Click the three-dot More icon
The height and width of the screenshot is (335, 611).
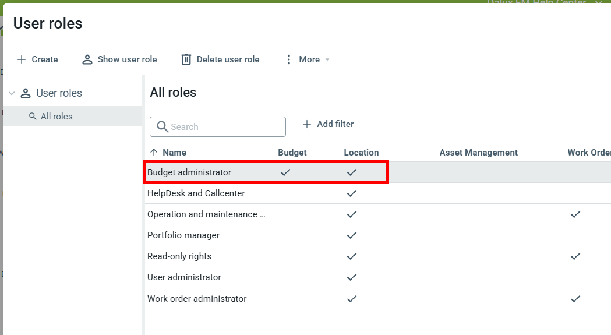point(288,59)
